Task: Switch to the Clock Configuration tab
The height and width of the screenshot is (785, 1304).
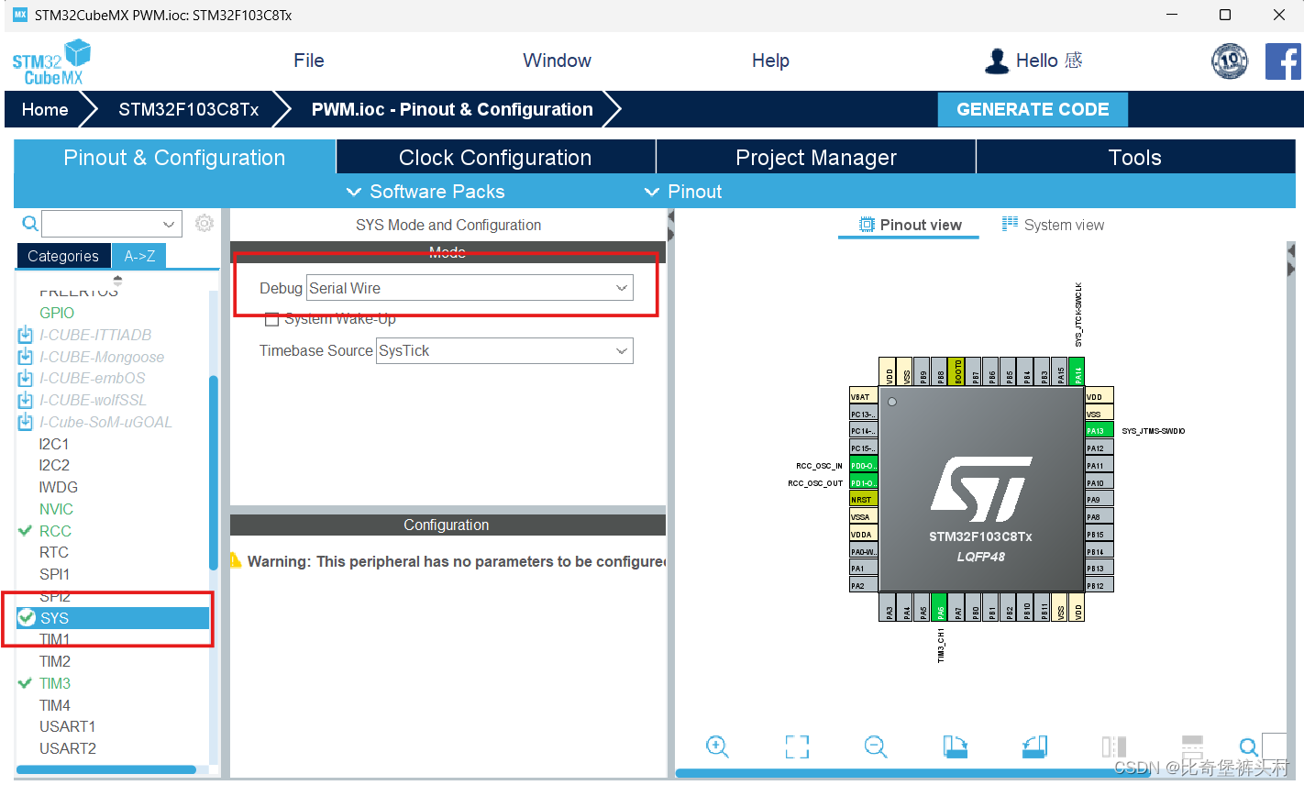Action: tap(495, 157)
